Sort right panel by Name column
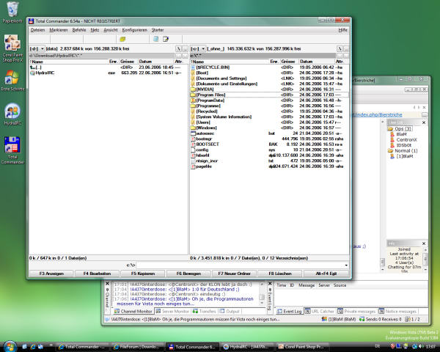Image resolution: width=440 pixels, height=352 pixels. coord(230,62)
